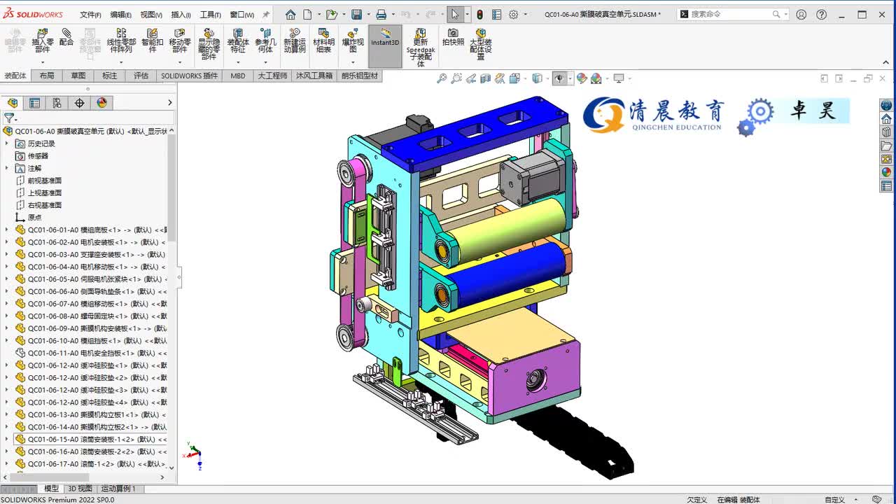Click the Home welcome icon in title bar
The width and height of the screenshot is (896, 504).
coord(290,14)
